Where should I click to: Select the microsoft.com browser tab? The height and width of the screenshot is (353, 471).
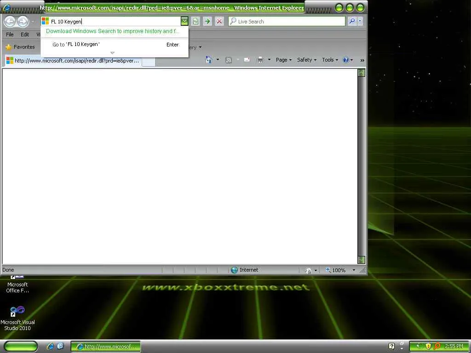coord(73,61)
